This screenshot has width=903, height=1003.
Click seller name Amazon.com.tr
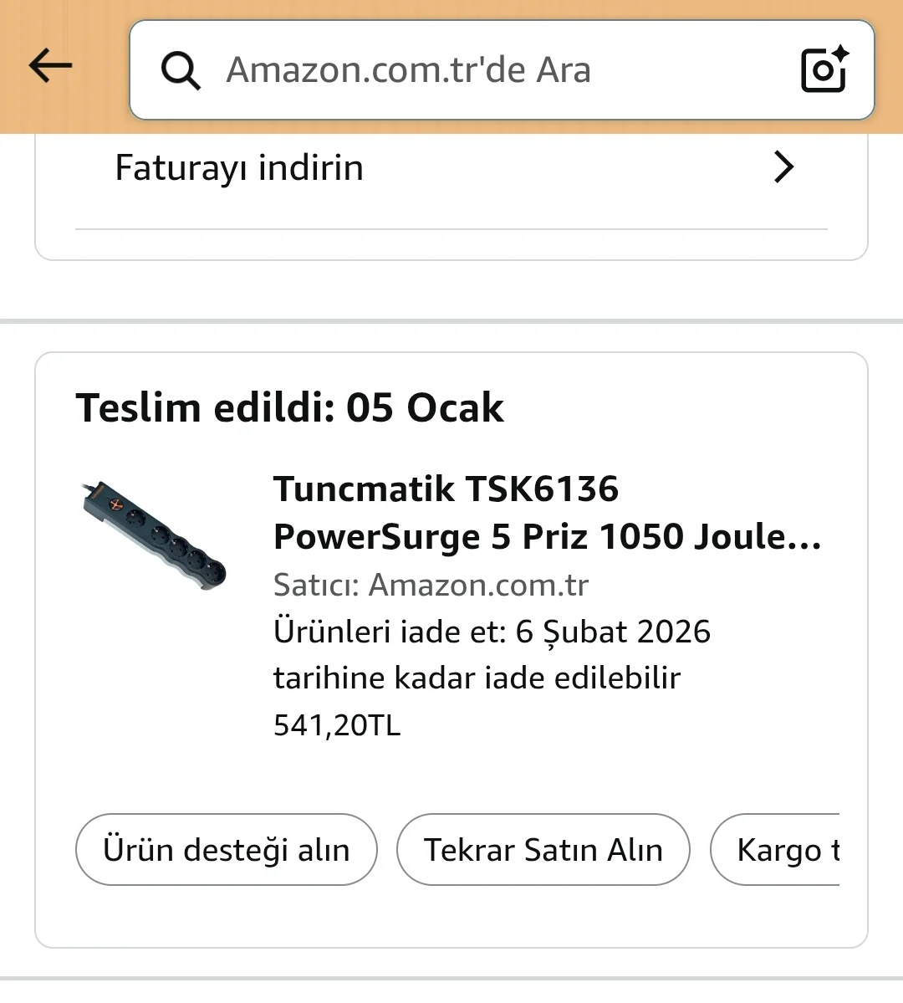pyautogui.click(x=478, y=585)
